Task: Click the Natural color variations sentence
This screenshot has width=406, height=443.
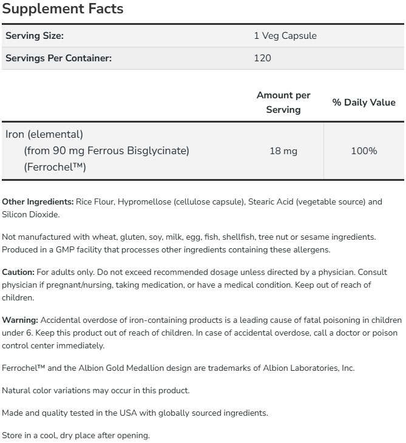Action: 96,390
